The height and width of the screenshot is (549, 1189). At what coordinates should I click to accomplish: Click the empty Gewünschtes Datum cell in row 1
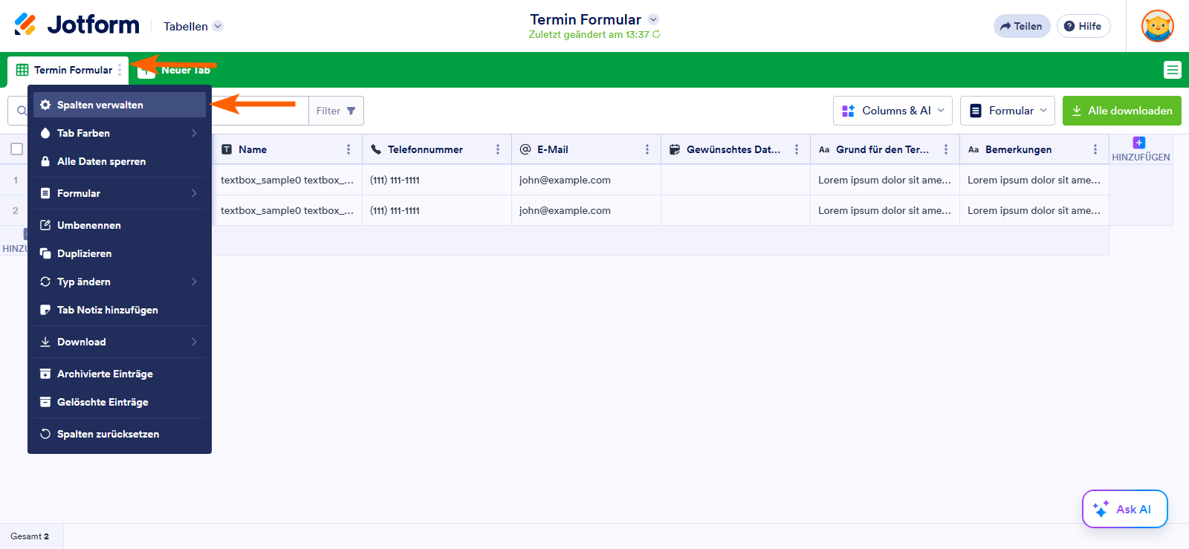pos(736,180)
